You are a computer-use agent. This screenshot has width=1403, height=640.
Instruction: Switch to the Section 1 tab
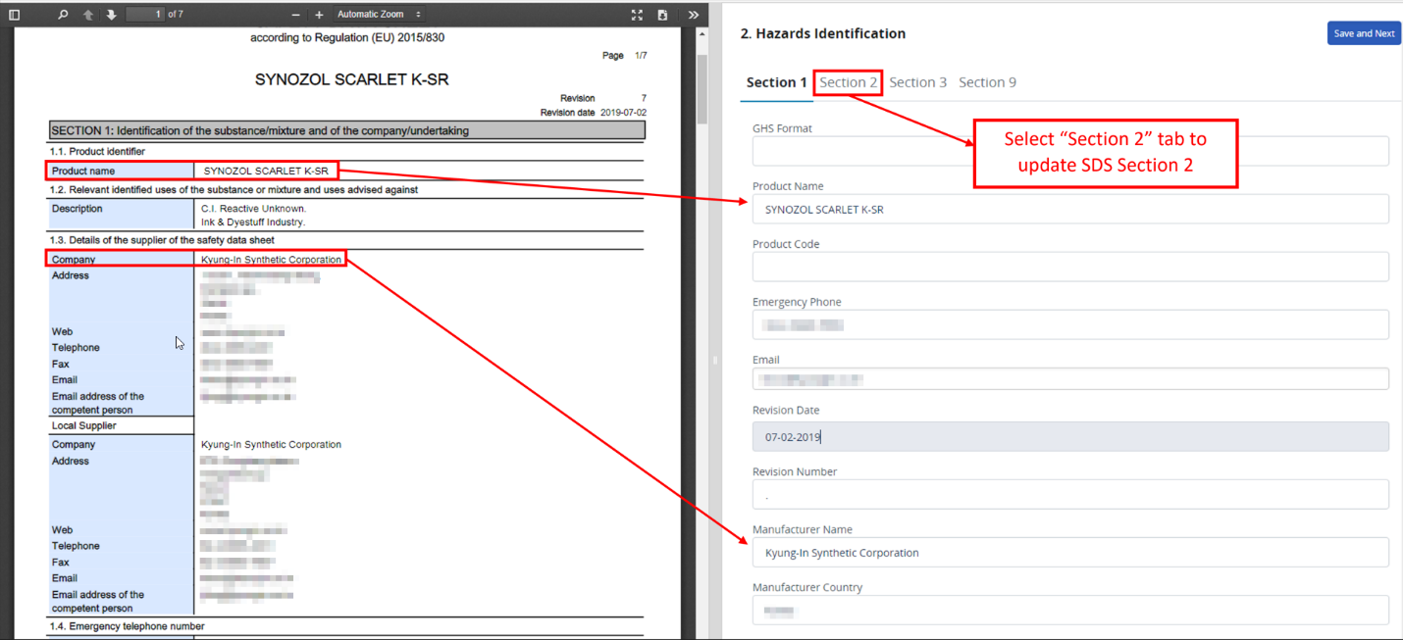pyautogui.click(x=776, y=82)
